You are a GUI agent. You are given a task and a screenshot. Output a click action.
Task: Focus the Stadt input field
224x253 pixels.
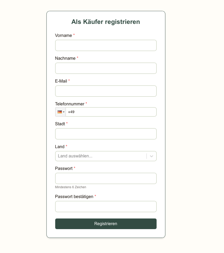coord(106,134)
